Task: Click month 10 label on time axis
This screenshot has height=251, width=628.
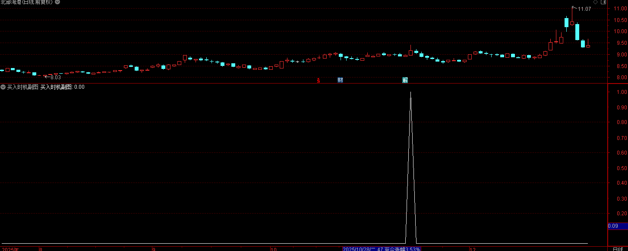Action: pyautogui.click(x=273, y=249)
